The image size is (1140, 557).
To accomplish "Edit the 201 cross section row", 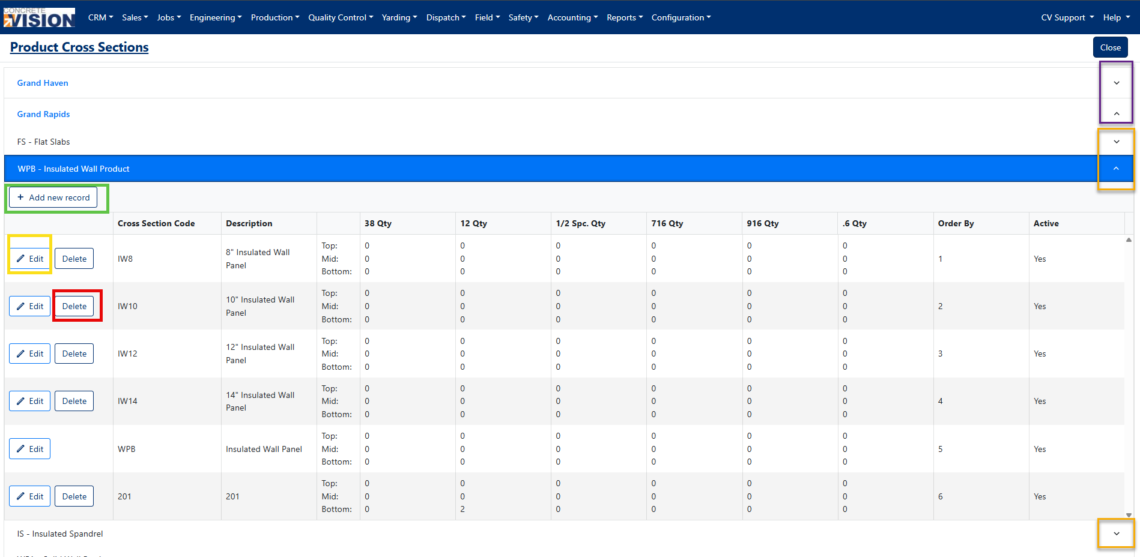I will [x=29, y=496].
